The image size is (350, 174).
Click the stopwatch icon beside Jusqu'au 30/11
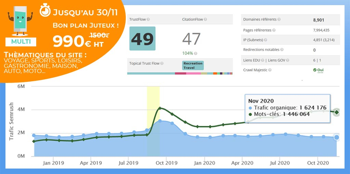45,10
